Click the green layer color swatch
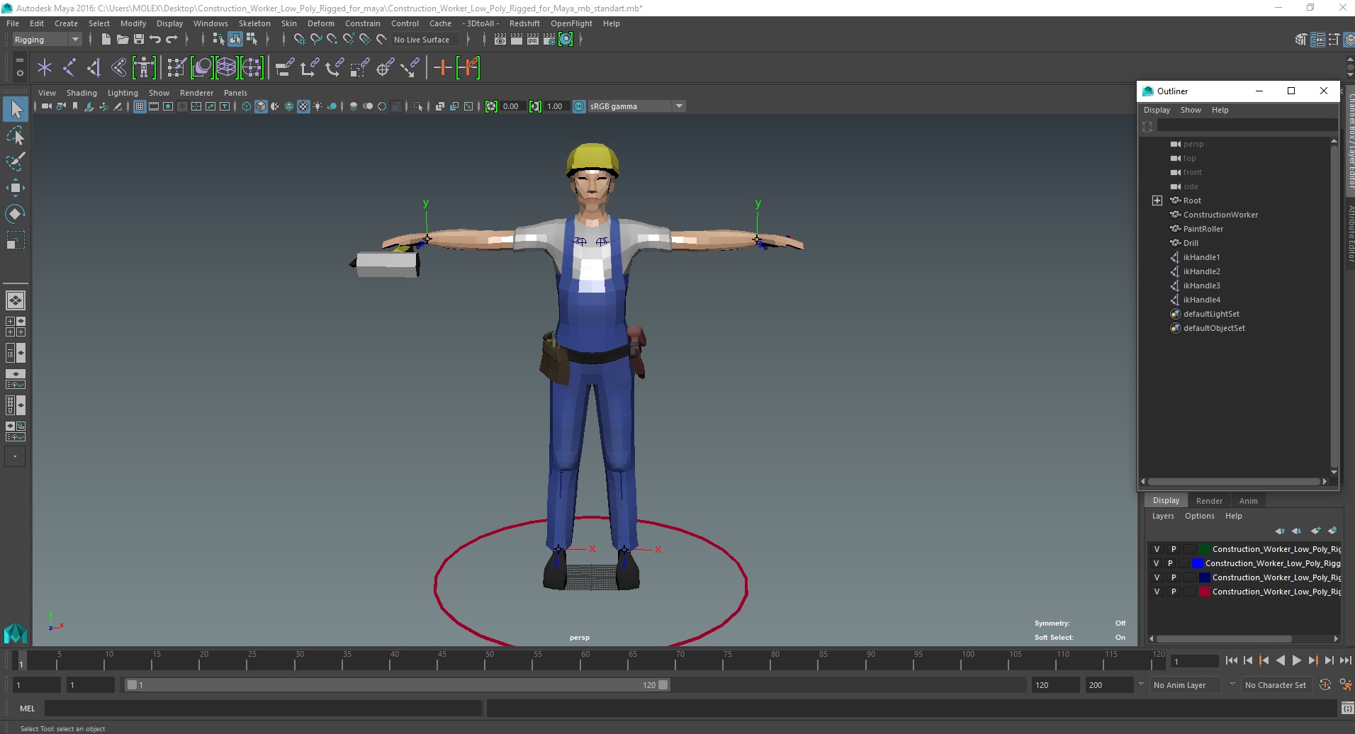This screenshot has height=734, width=1355. (1204, 549)
